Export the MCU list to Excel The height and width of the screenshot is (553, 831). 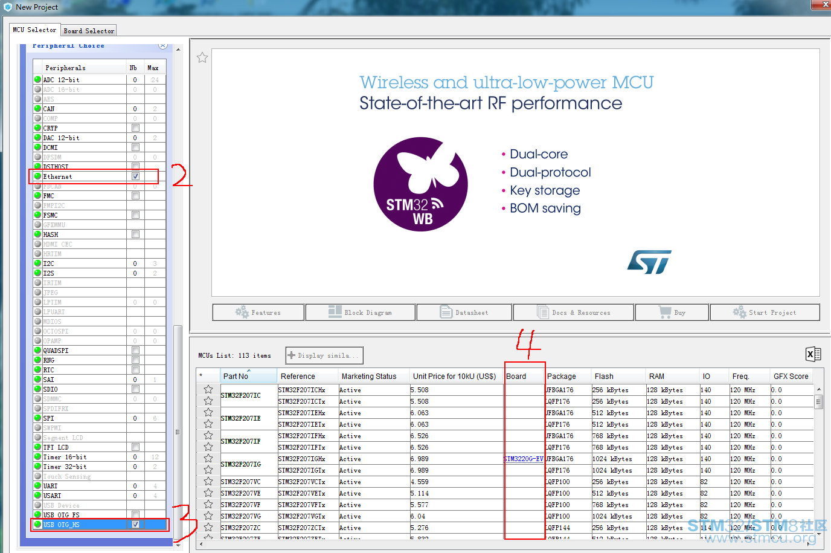pyautogui.click(x=813, y=354)
